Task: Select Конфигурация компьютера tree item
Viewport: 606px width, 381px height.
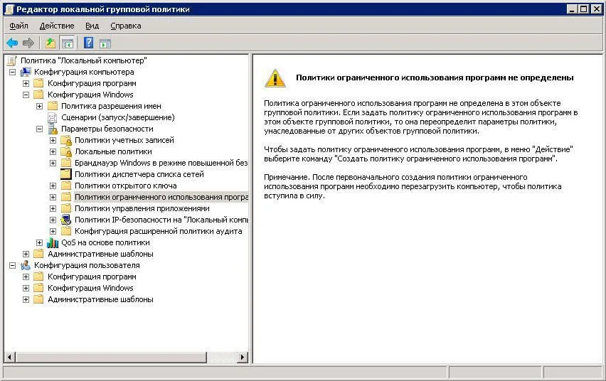Action: click(84, 72)
